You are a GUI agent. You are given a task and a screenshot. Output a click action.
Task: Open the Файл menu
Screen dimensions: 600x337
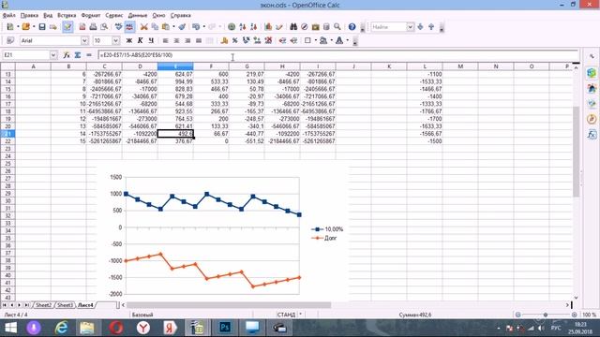8,16
